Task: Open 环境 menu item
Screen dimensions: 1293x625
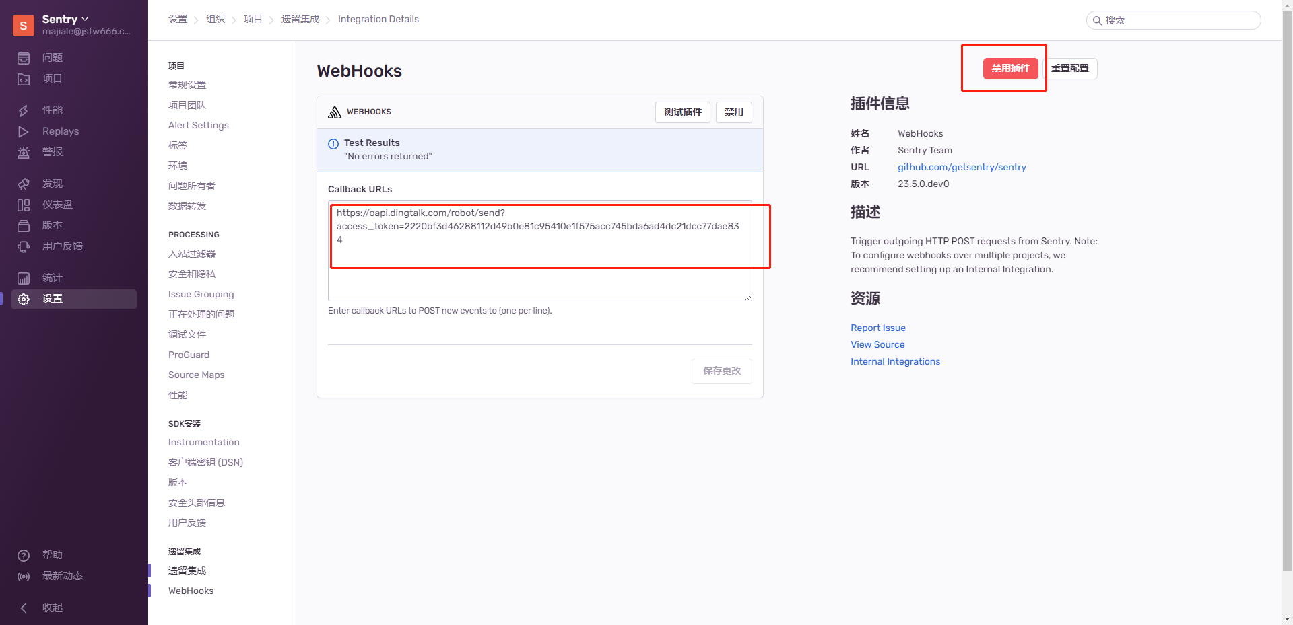Action: (x=178, y=166)
